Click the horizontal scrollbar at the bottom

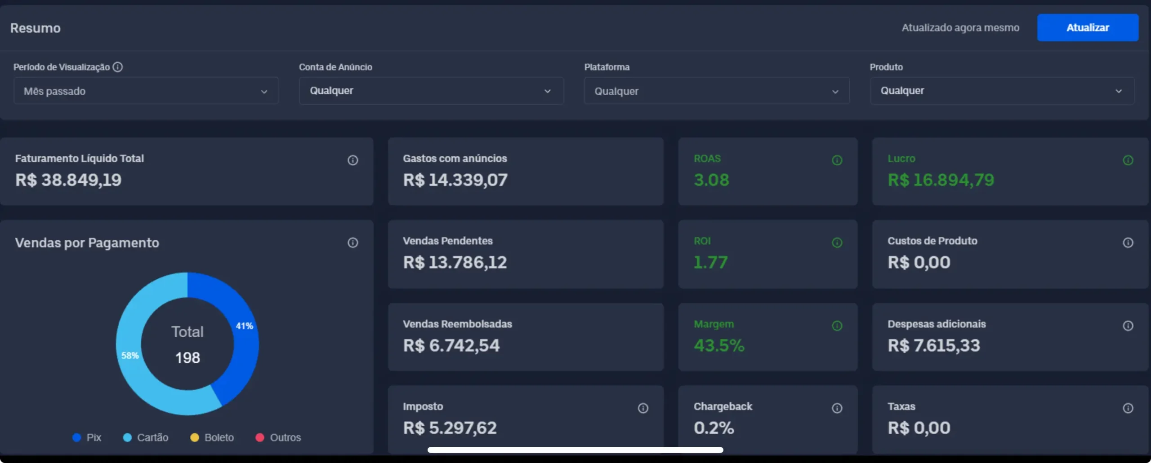[575, 450]
